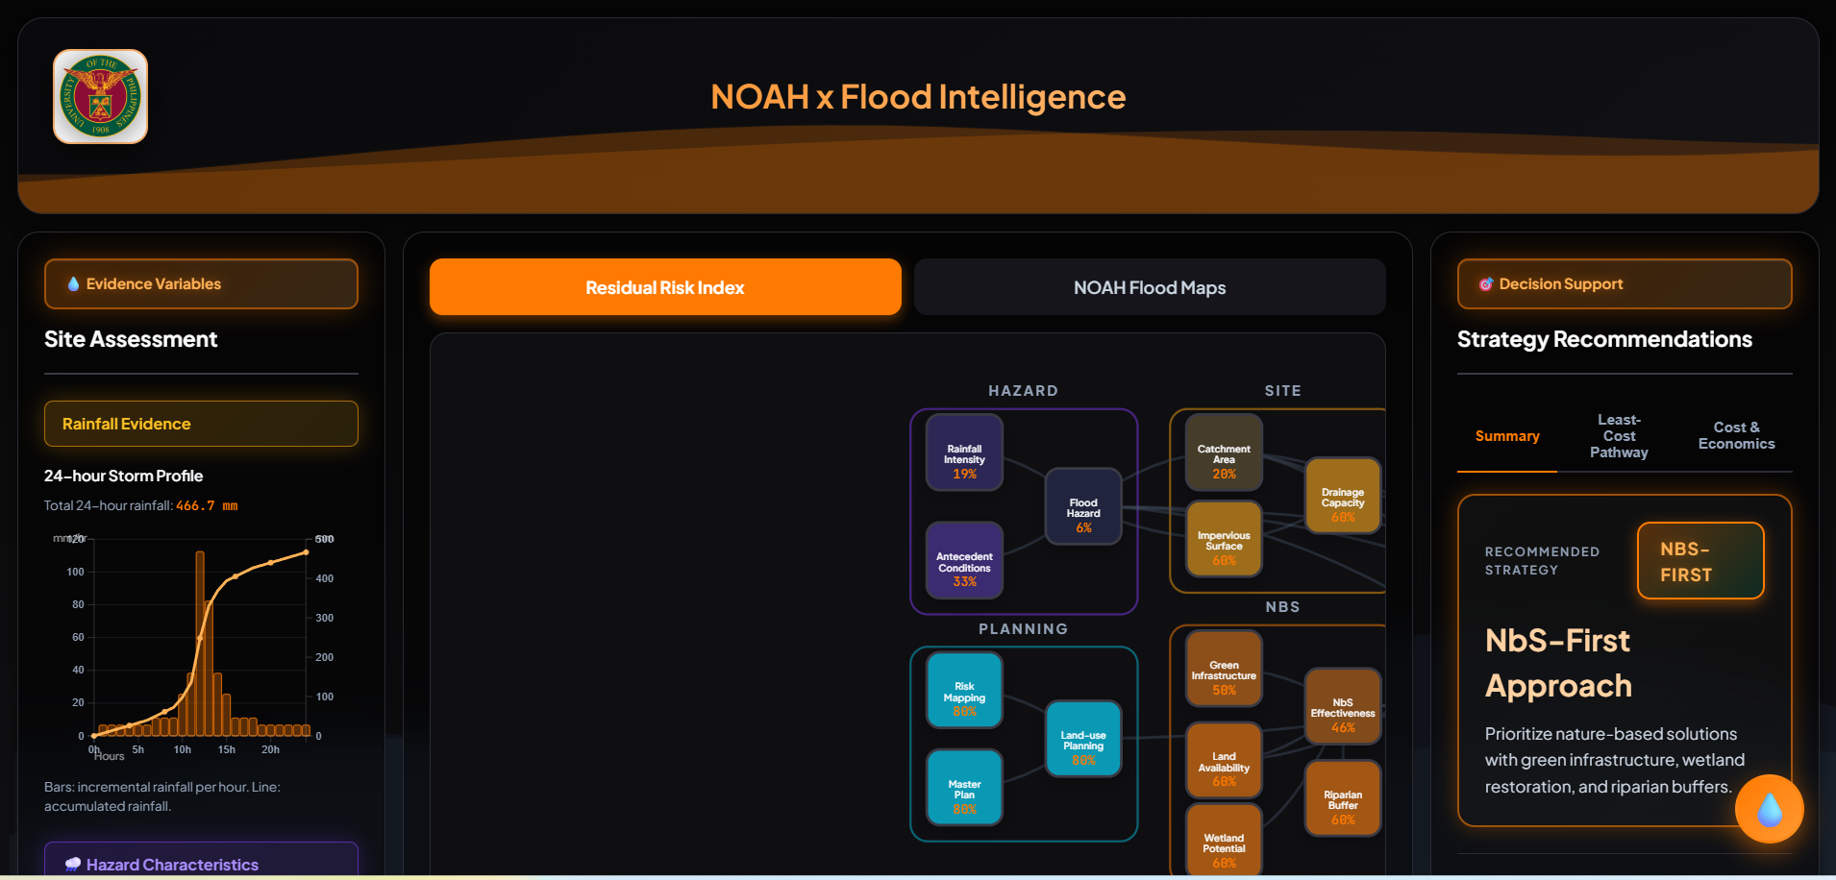Click the Decision Support button
This screenshot has height=880, width=1836.
pyautogui.click(x=1625, y=284)
